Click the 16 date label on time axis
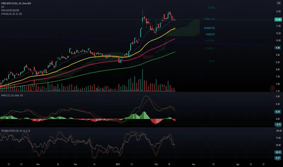 [x=58, y=164]
